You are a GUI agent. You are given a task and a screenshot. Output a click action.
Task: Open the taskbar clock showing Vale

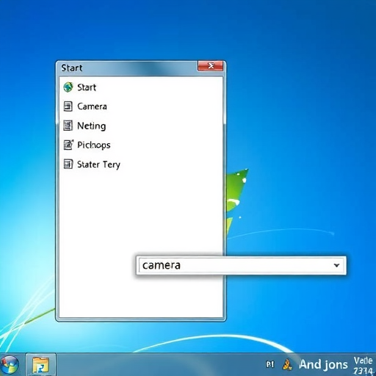tap(364, 366)
